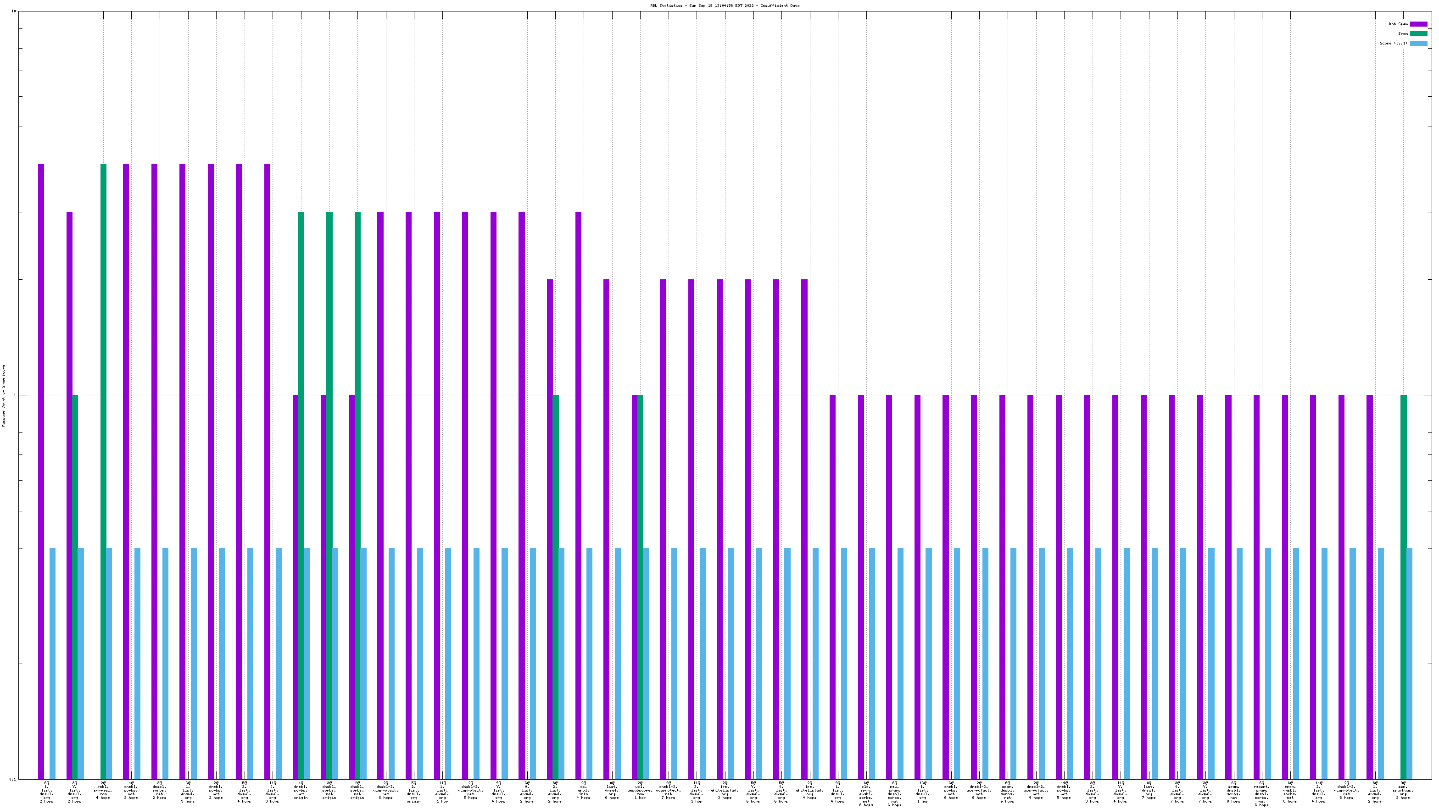1439x809 pixels.
Task: Click the psbl.surriel.com 4 hops axis label
Action: pos(103,790)
